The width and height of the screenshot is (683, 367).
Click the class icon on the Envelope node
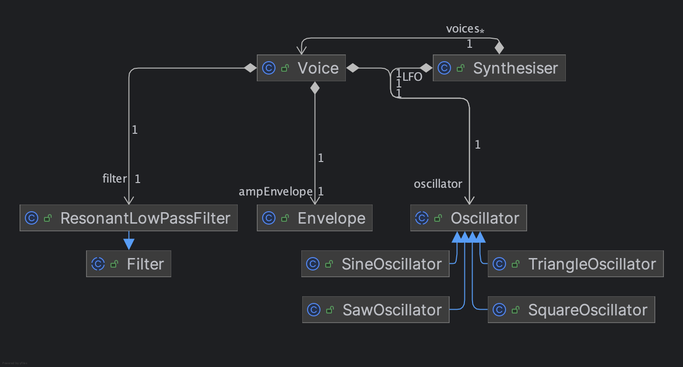click(x=269, y=218)
